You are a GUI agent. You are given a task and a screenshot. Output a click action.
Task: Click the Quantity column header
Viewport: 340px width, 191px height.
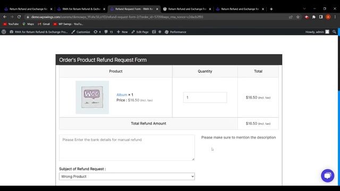(205, 71)
